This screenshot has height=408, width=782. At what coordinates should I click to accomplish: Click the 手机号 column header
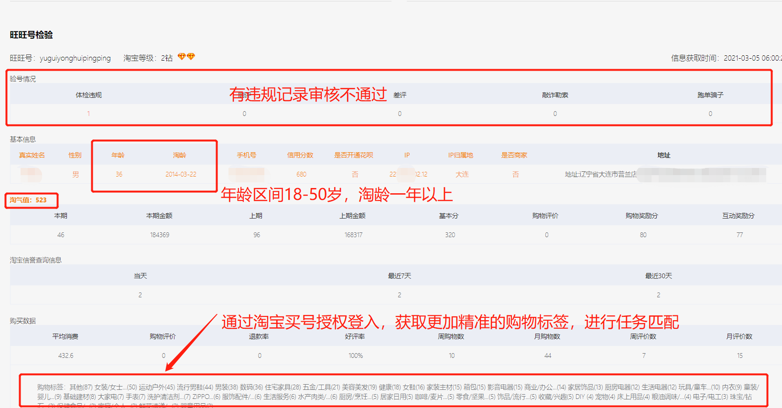coord(247,155)
